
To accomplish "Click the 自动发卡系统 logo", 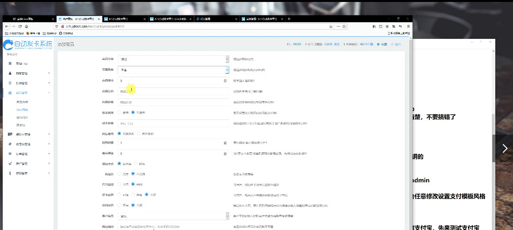I will click(28, 44).
